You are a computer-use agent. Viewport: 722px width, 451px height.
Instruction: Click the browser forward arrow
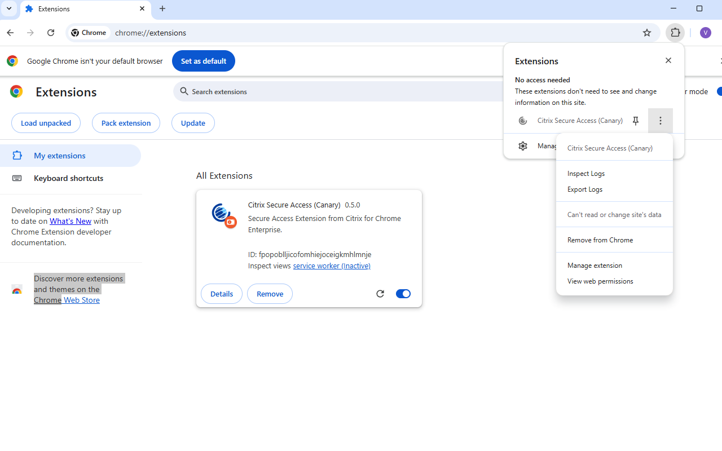coord(30,33)
